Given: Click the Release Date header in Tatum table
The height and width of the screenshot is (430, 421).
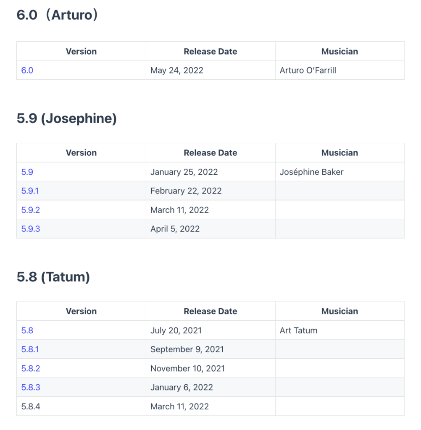Looking at the screenshot, I should coord(210,311).
